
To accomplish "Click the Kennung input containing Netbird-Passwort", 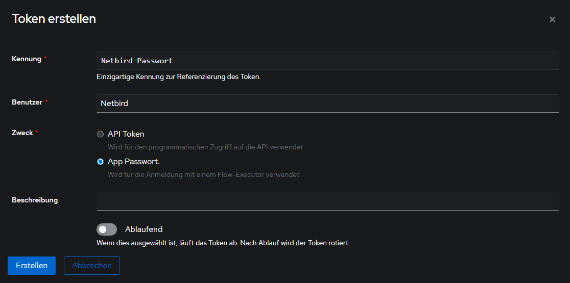I will 327,60.
